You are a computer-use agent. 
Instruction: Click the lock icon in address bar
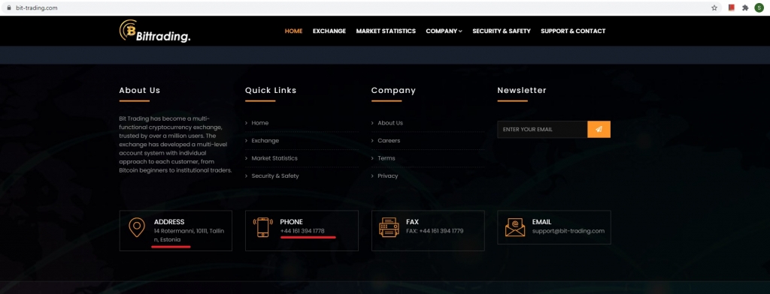click(9, 7)
